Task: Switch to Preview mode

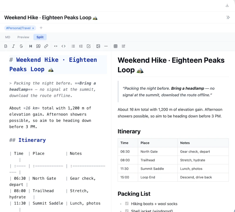Action: pyautogui.click(x=23, y=37)
